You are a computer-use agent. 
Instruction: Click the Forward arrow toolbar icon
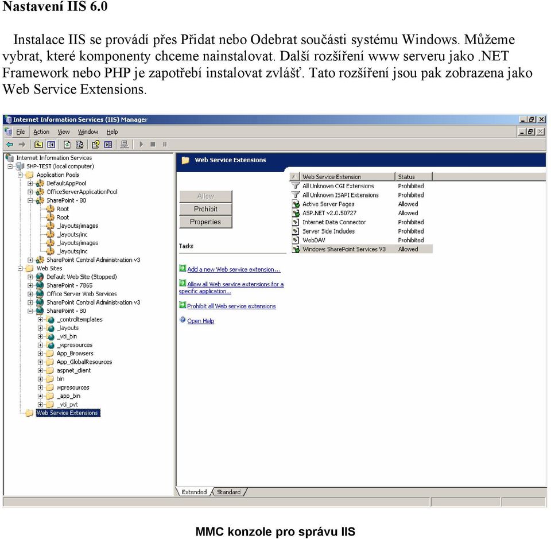(22, 145)
